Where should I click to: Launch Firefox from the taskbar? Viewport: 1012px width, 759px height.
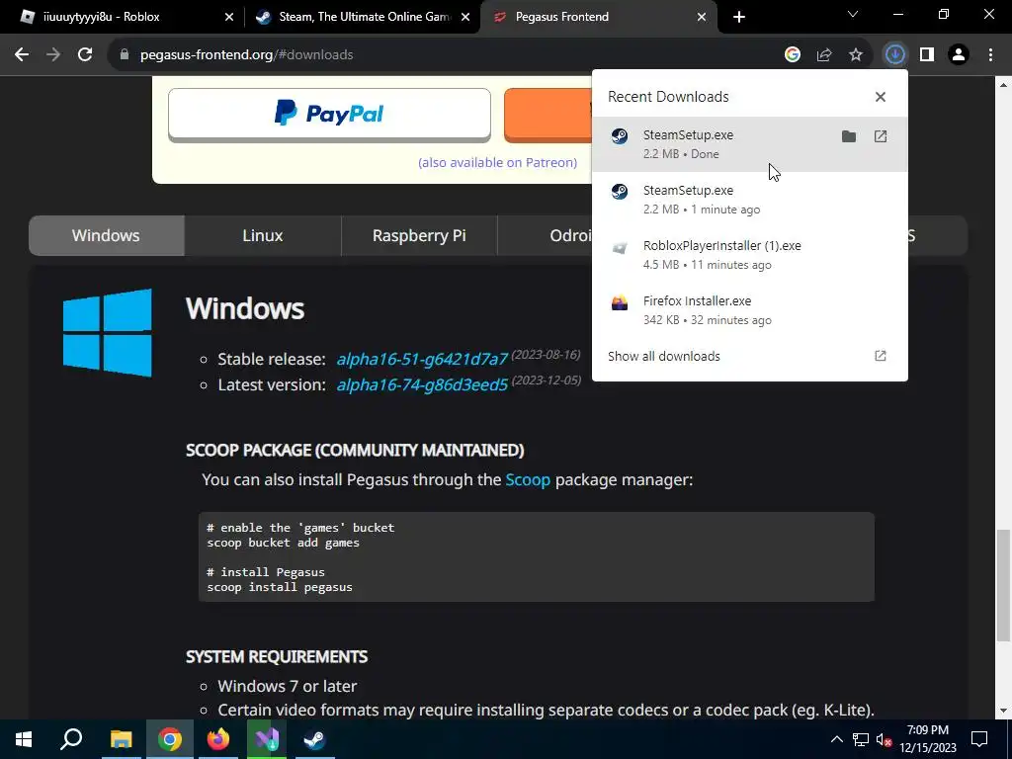(217, 739)
